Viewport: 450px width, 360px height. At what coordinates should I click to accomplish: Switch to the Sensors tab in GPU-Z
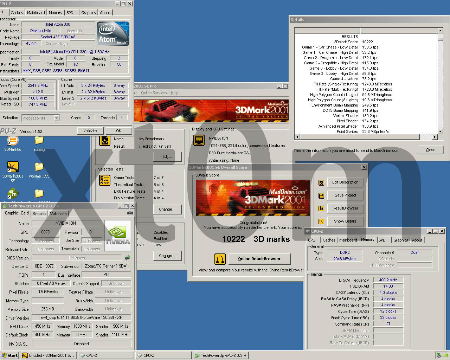pos(39,214)
